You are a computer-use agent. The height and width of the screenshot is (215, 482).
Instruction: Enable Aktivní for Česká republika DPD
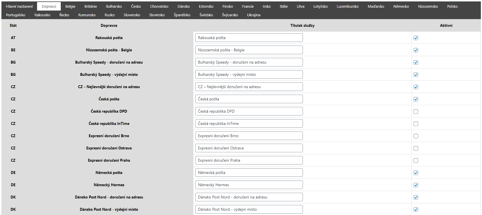pyautogui.click(x=416, y=111)
